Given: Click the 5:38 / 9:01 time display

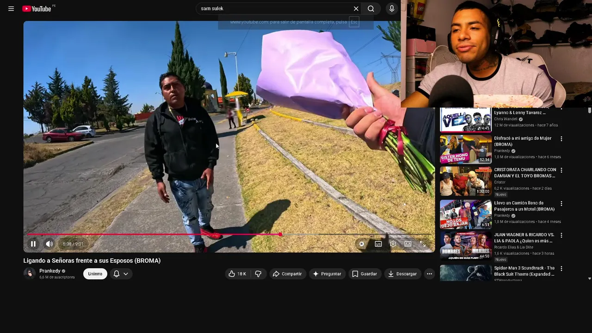Looking at the screenshot, I should [73, 244].
